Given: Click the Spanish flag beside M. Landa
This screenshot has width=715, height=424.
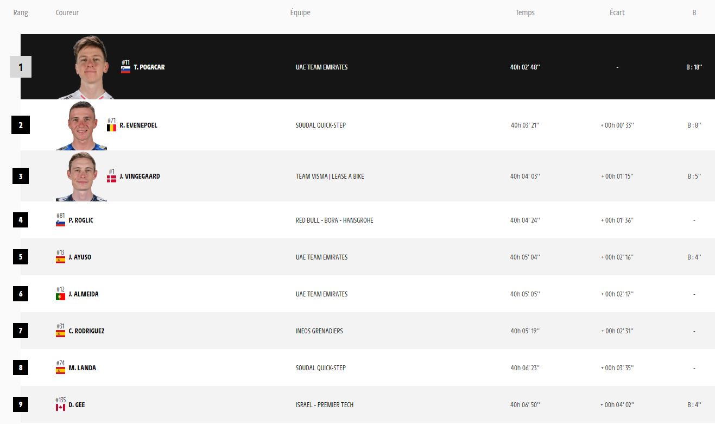Looking at the screenshot, I should 60,370.
